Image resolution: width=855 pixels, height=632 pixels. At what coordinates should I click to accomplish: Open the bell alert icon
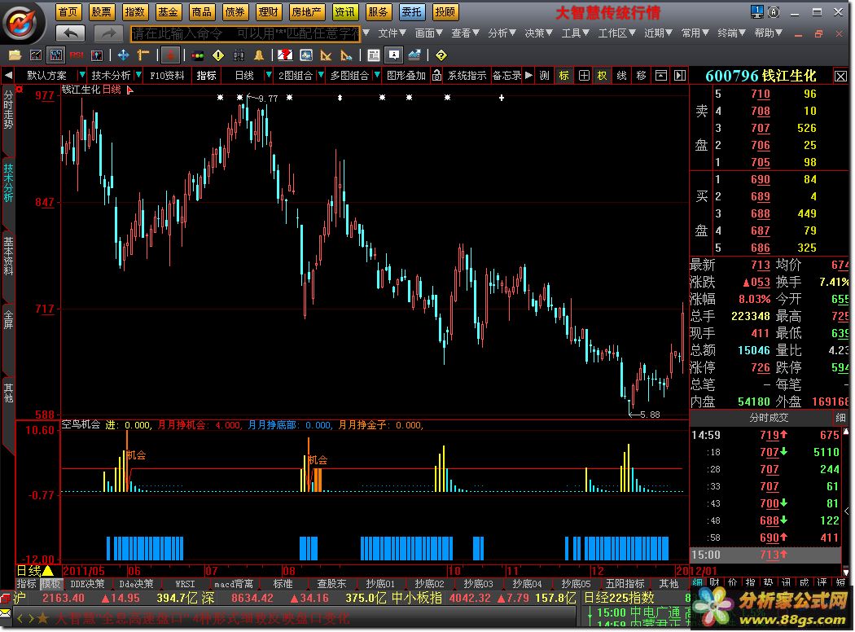click(x=259, y=55)
